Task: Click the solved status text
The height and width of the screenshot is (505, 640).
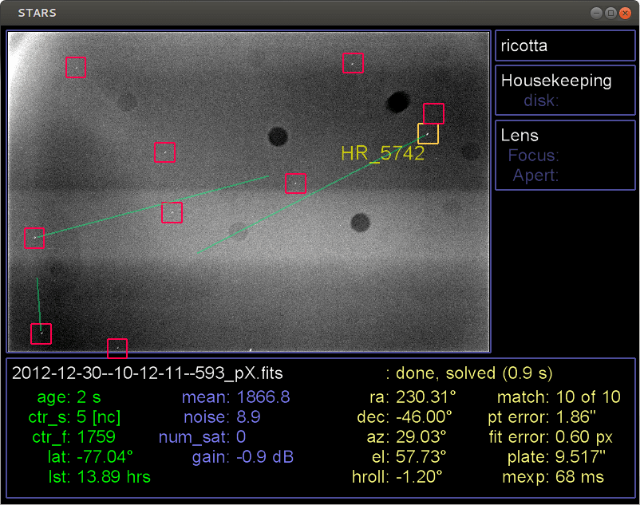Action: (x=471, y=373)
